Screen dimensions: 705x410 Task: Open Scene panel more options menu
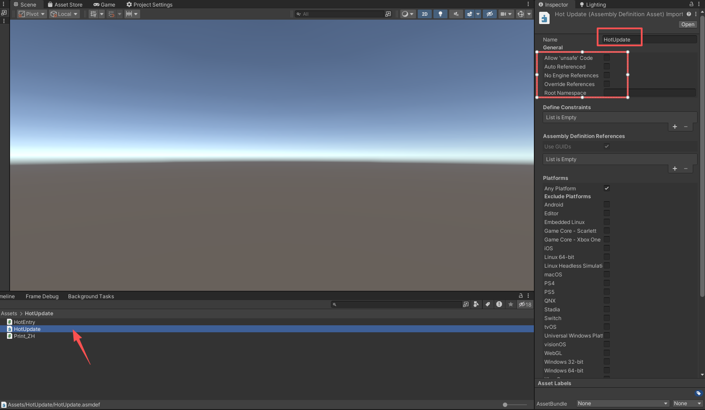528,4
